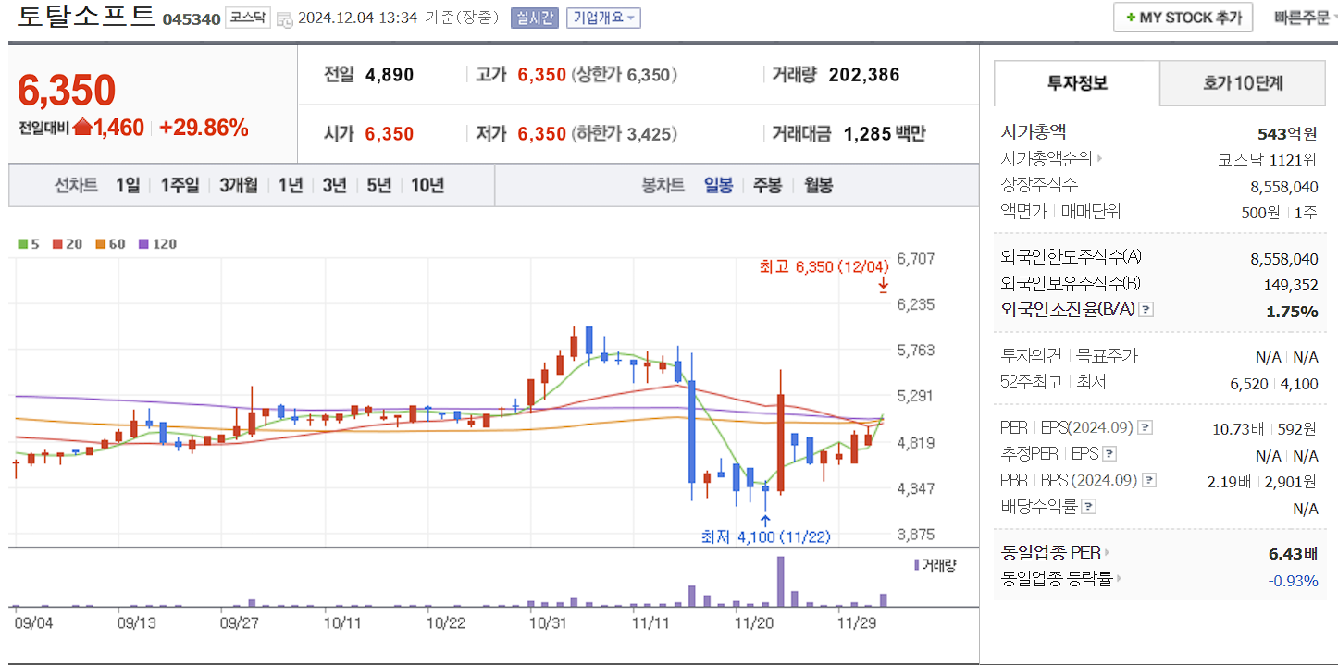Screen dimensions: 1338x665
Task: Open the 기업개요 dropdown
Action: click(x=604, y=18)
